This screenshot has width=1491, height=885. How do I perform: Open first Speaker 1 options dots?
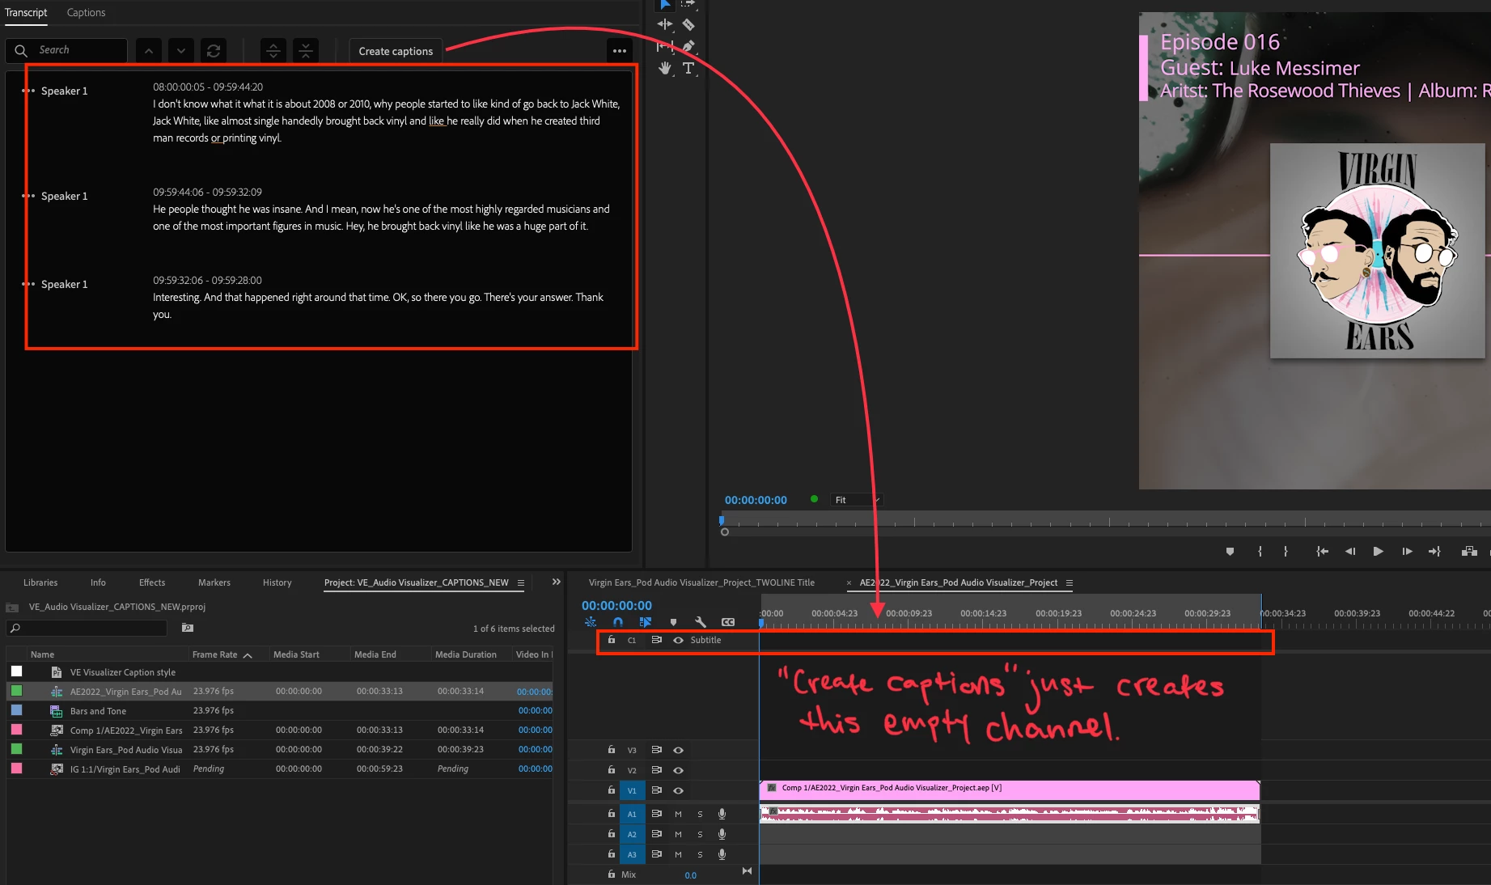28,91
